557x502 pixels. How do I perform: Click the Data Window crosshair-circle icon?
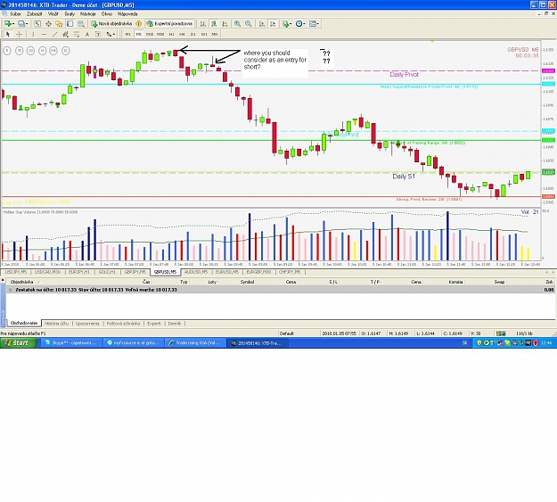[x=48, y=24]
